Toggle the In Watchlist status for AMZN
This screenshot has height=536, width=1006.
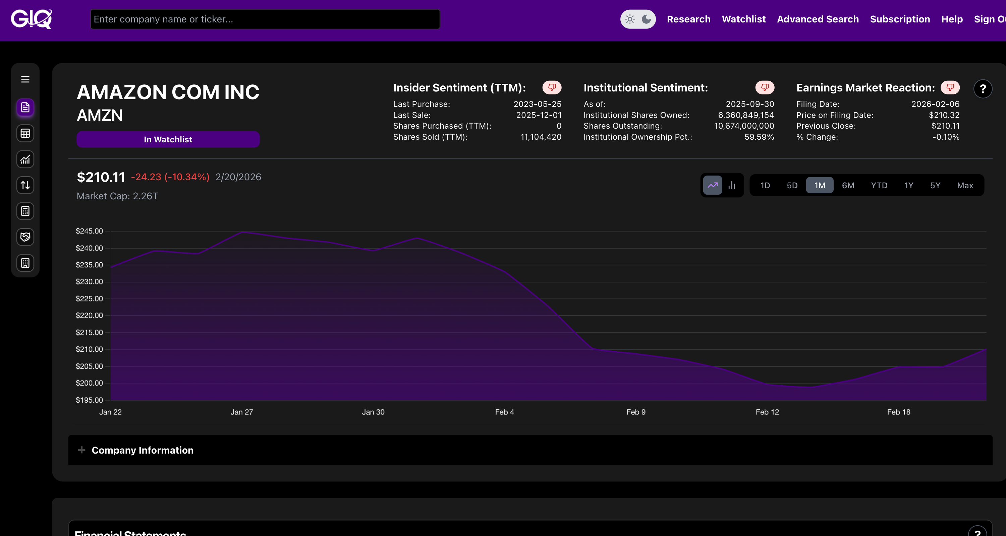pyautogui.click(x=168, y=139)
